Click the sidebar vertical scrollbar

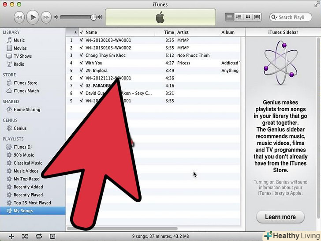click(318, 128)
